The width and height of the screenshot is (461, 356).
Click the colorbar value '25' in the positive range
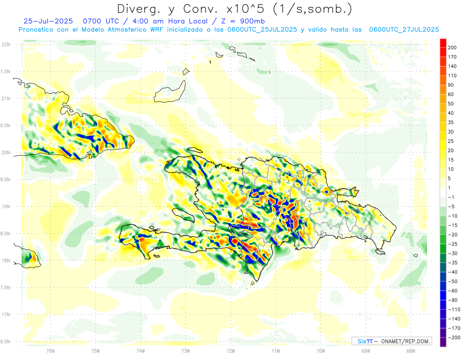(451, 141)
